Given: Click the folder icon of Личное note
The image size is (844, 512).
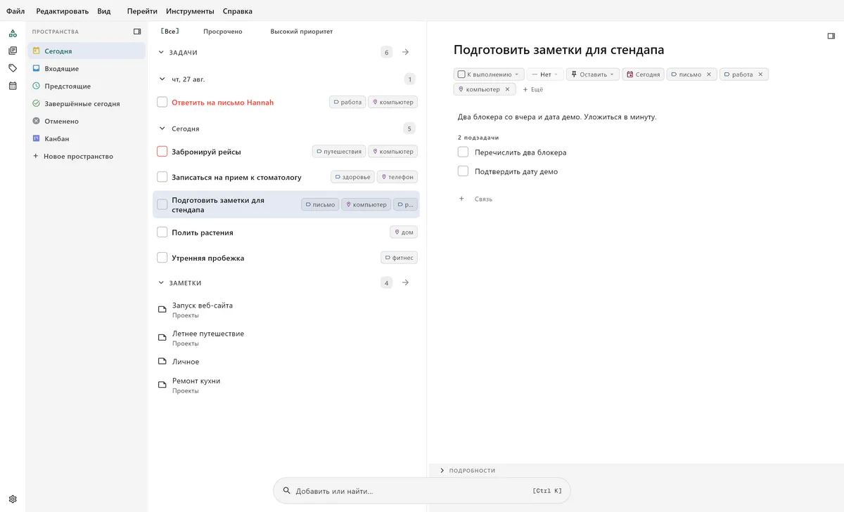Looking at the screenshot, I should coord(162,362).
